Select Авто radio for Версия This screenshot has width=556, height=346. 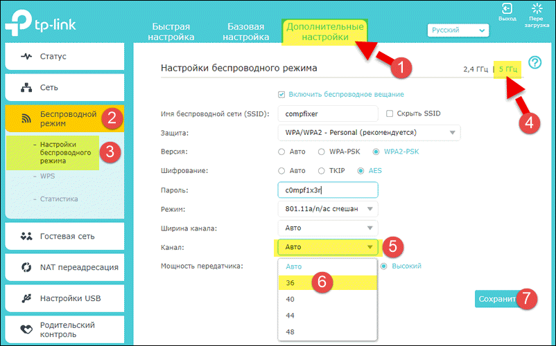tap(281, 152)
